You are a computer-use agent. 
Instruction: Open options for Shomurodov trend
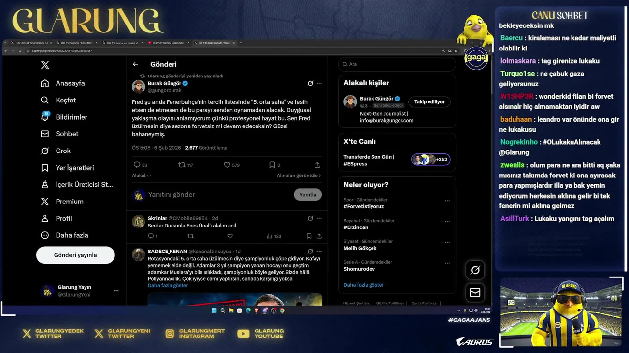click(447, 263)
